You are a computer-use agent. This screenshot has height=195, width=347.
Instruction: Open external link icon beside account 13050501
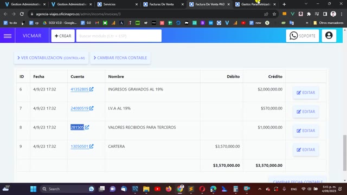pos(92,146)
